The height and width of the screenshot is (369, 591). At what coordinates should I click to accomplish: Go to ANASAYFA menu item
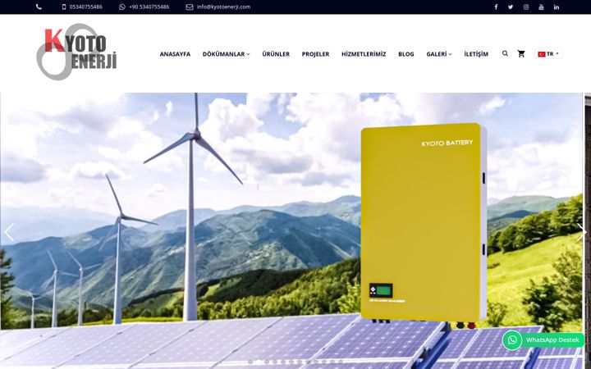pos(175,54)
